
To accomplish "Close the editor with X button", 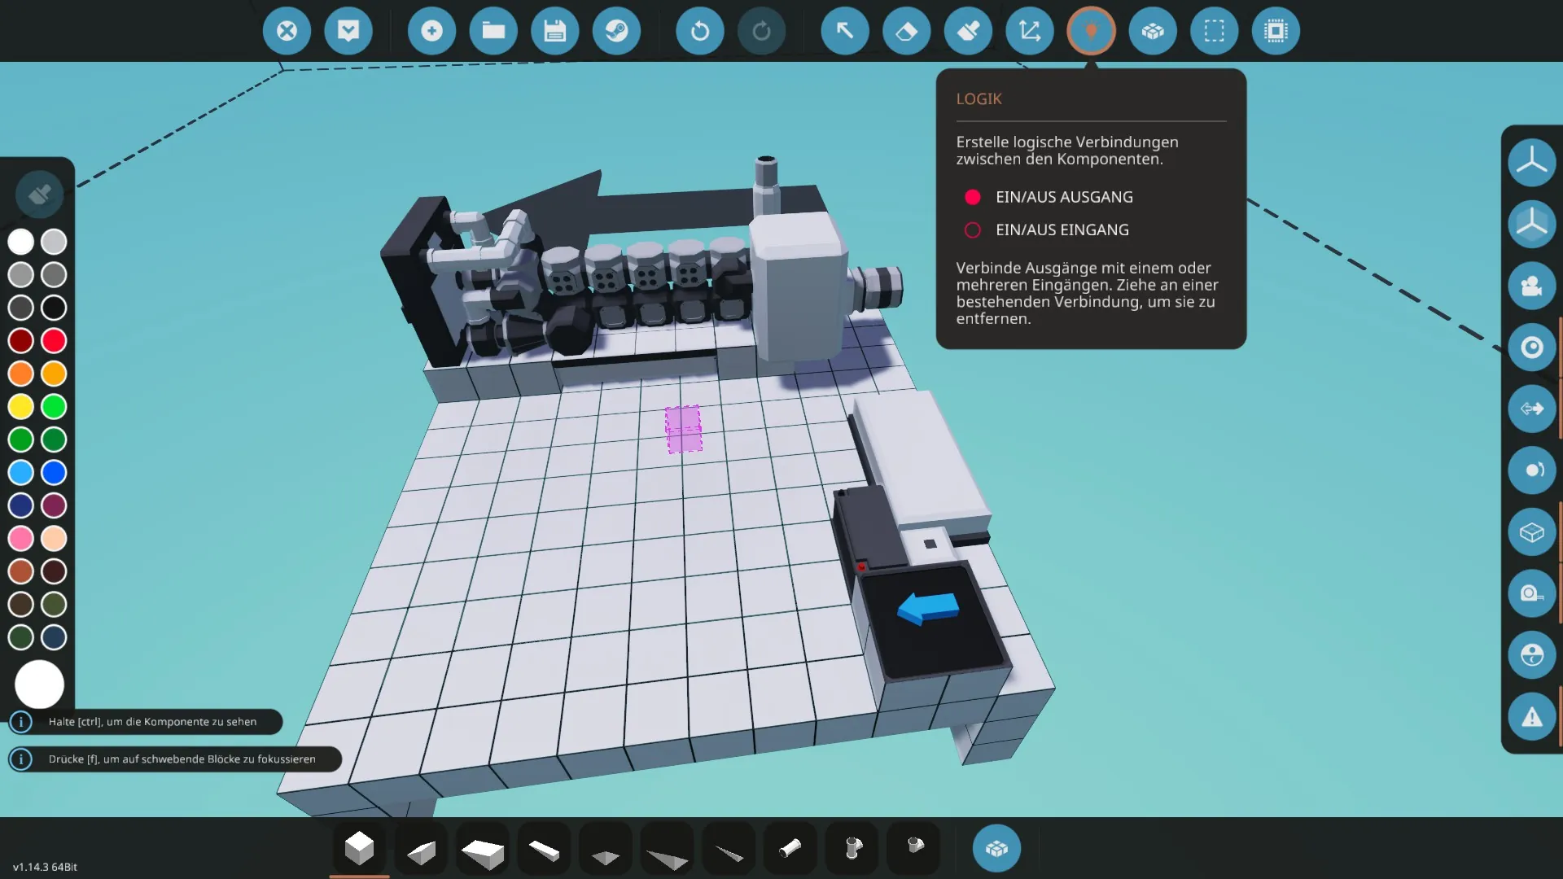I will pyautogui.click(x=287, y=31).
